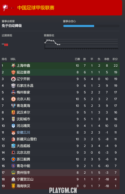Click 安徽三川 team crest icon
The height and width of the screenshot is (194, 125).
tap(13, 133)
